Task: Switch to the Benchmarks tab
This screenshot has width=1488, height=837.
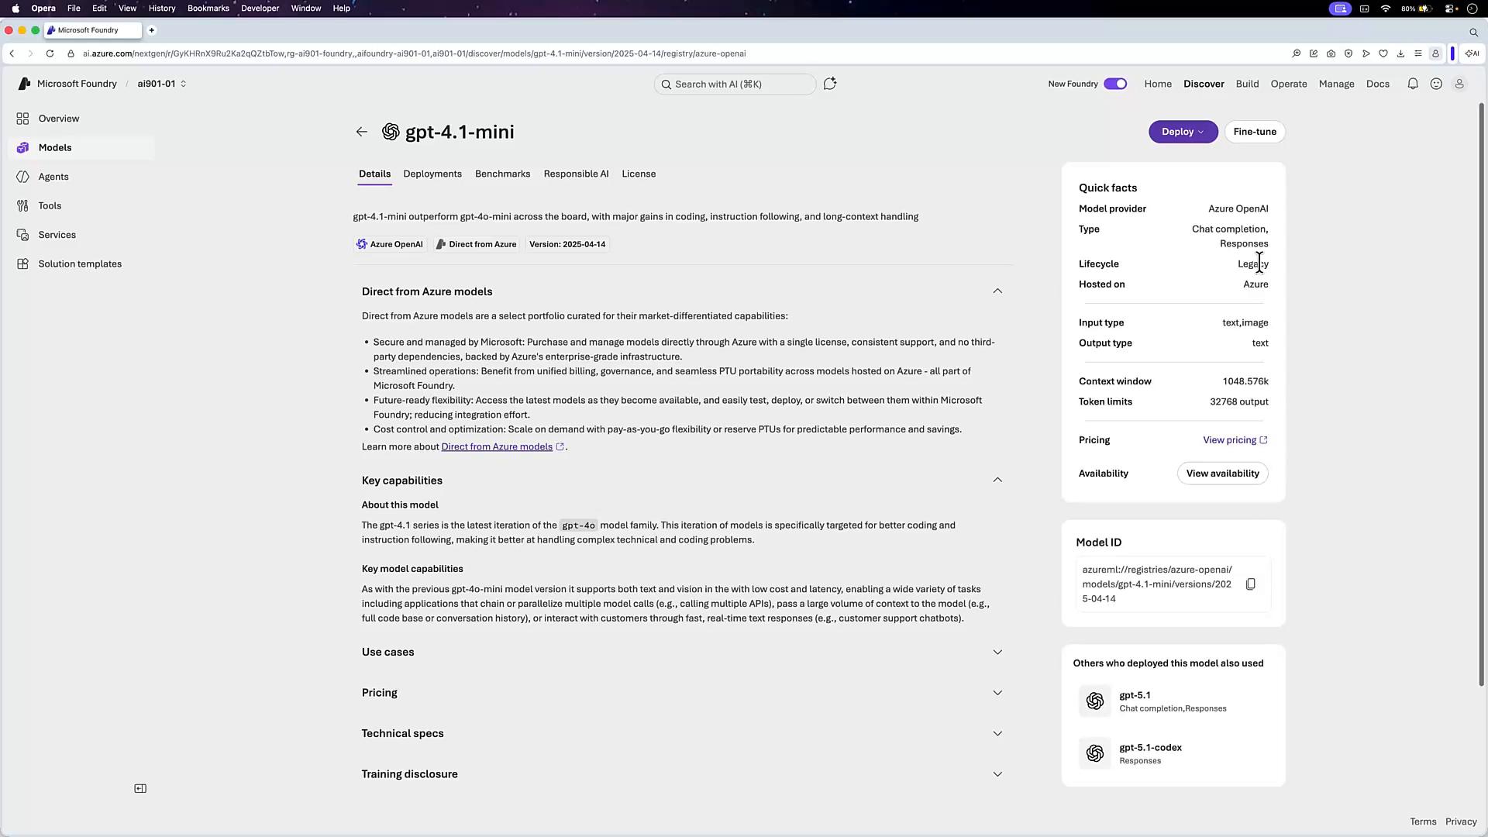Action: point(502,174)
